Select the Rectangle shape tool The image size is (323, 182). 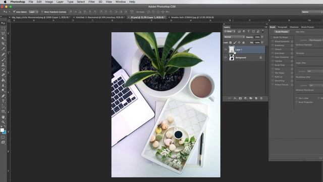point(3,111)
